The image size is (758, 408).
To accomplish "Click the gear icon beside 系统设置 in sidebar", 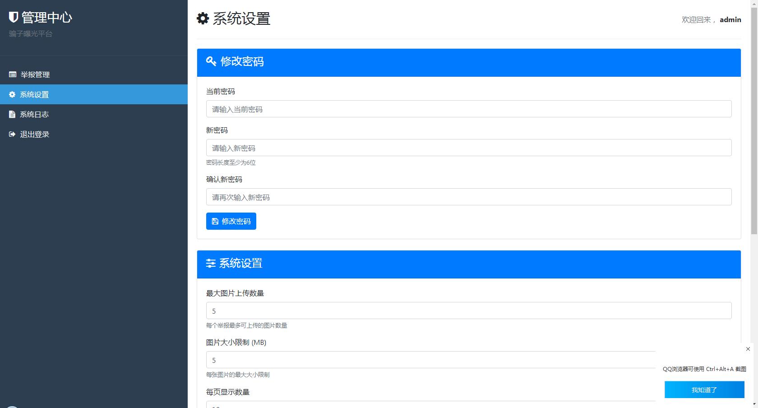I will click(x=12, y=94).
